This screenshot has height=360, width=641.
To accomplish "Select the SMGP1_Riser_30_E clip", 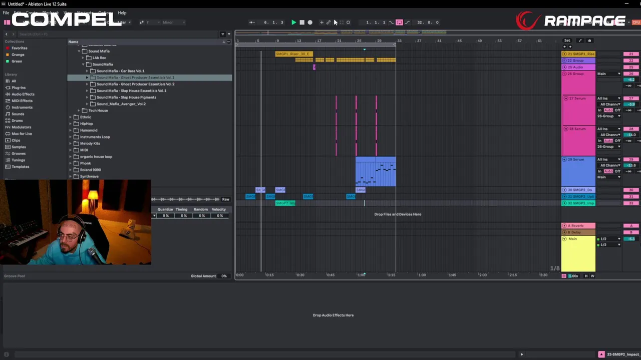I will pyautogui.click(x=294, y=54).
